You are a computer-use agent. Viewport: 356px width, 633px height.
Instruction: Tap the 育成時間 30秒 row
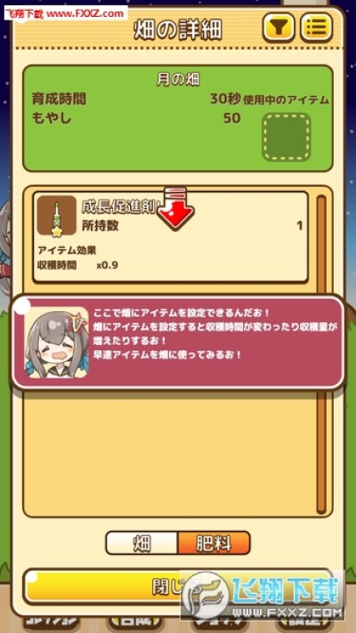[x=136, y=99]
